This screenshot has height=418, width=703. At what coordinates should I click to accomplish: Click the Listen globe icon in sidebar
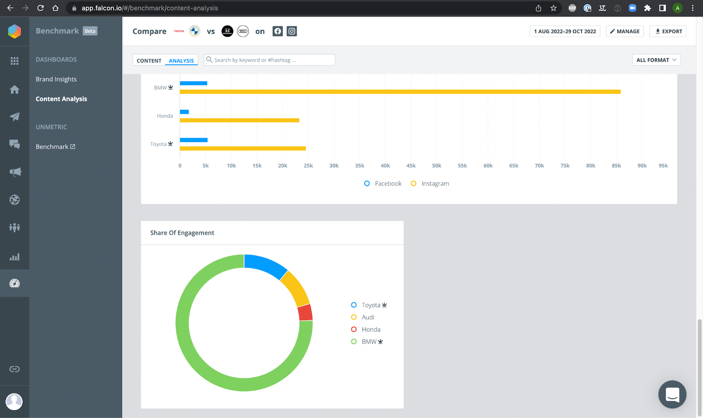pos(14,200)
